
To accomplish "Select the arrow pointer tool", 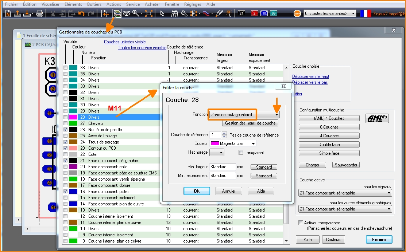I will [x=162, y=13].
